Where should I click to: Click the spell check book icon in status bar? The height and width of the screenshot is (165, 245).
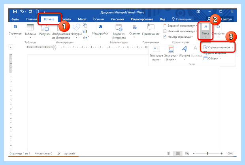point(58,153)
